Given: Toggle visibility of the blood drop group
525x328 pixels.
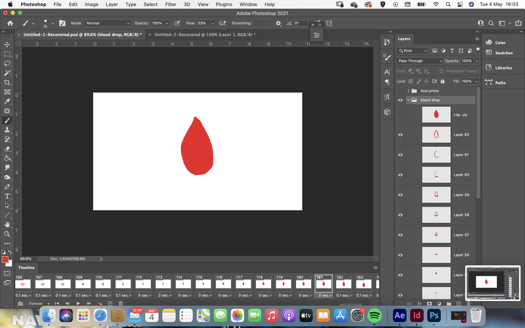Looking at the screenshot, I should [400, 100].
